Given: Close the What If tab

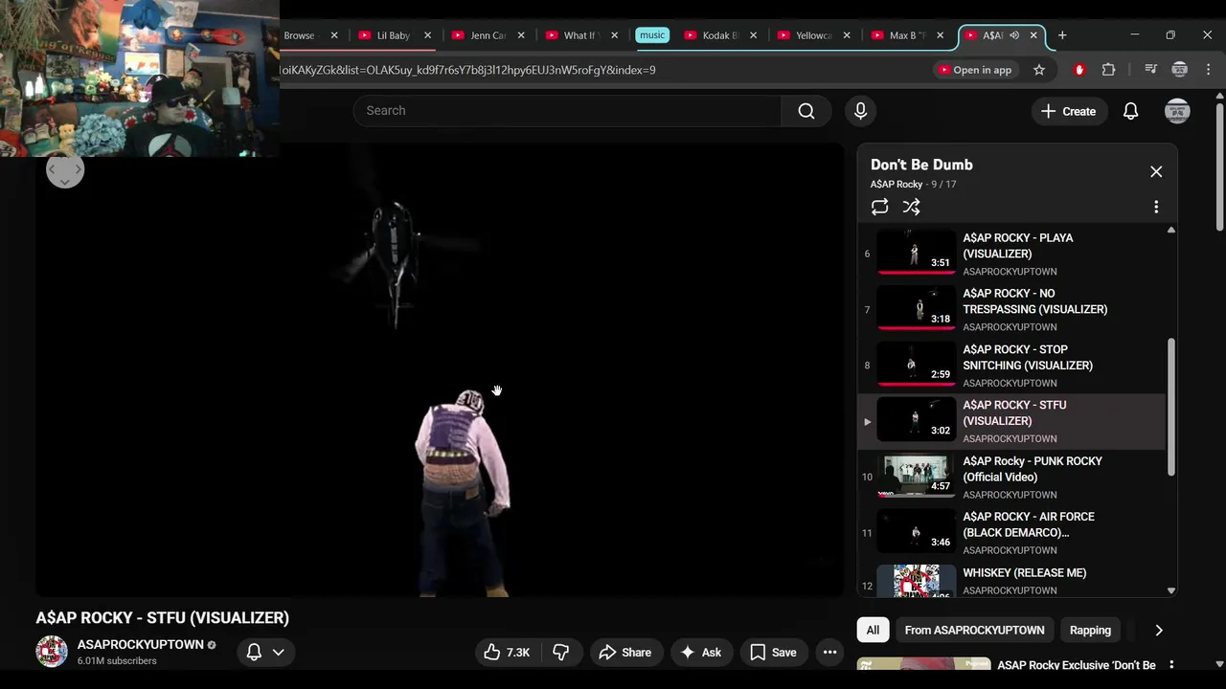Looking at the screenshot, I should click(x=614, y=35).
